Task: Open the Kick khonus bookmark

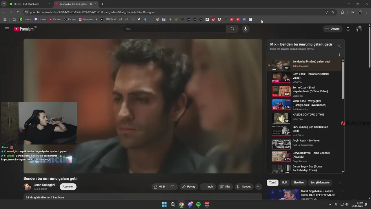Action: pyautogui.click(x=25, y=19)
